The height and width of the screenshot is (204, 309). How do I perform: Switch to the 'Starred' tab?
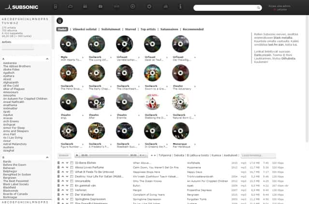[x=130, y=29]
